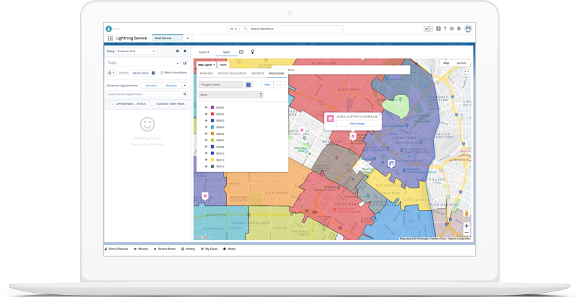Open the App Launcher grid icon
Screen dimensions: 581x303
click(110, 38)
